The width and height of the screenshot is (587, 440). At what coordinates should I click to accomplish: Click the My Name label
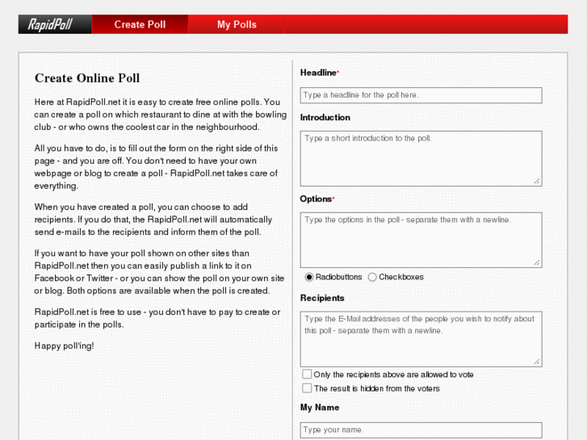[x=320, y=408]
